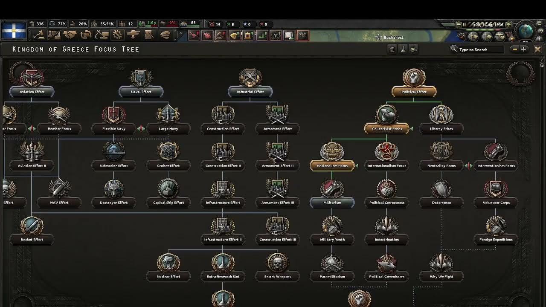
Task: Open the Production gear-wrench icon
Action: click(x=117, y=35)
